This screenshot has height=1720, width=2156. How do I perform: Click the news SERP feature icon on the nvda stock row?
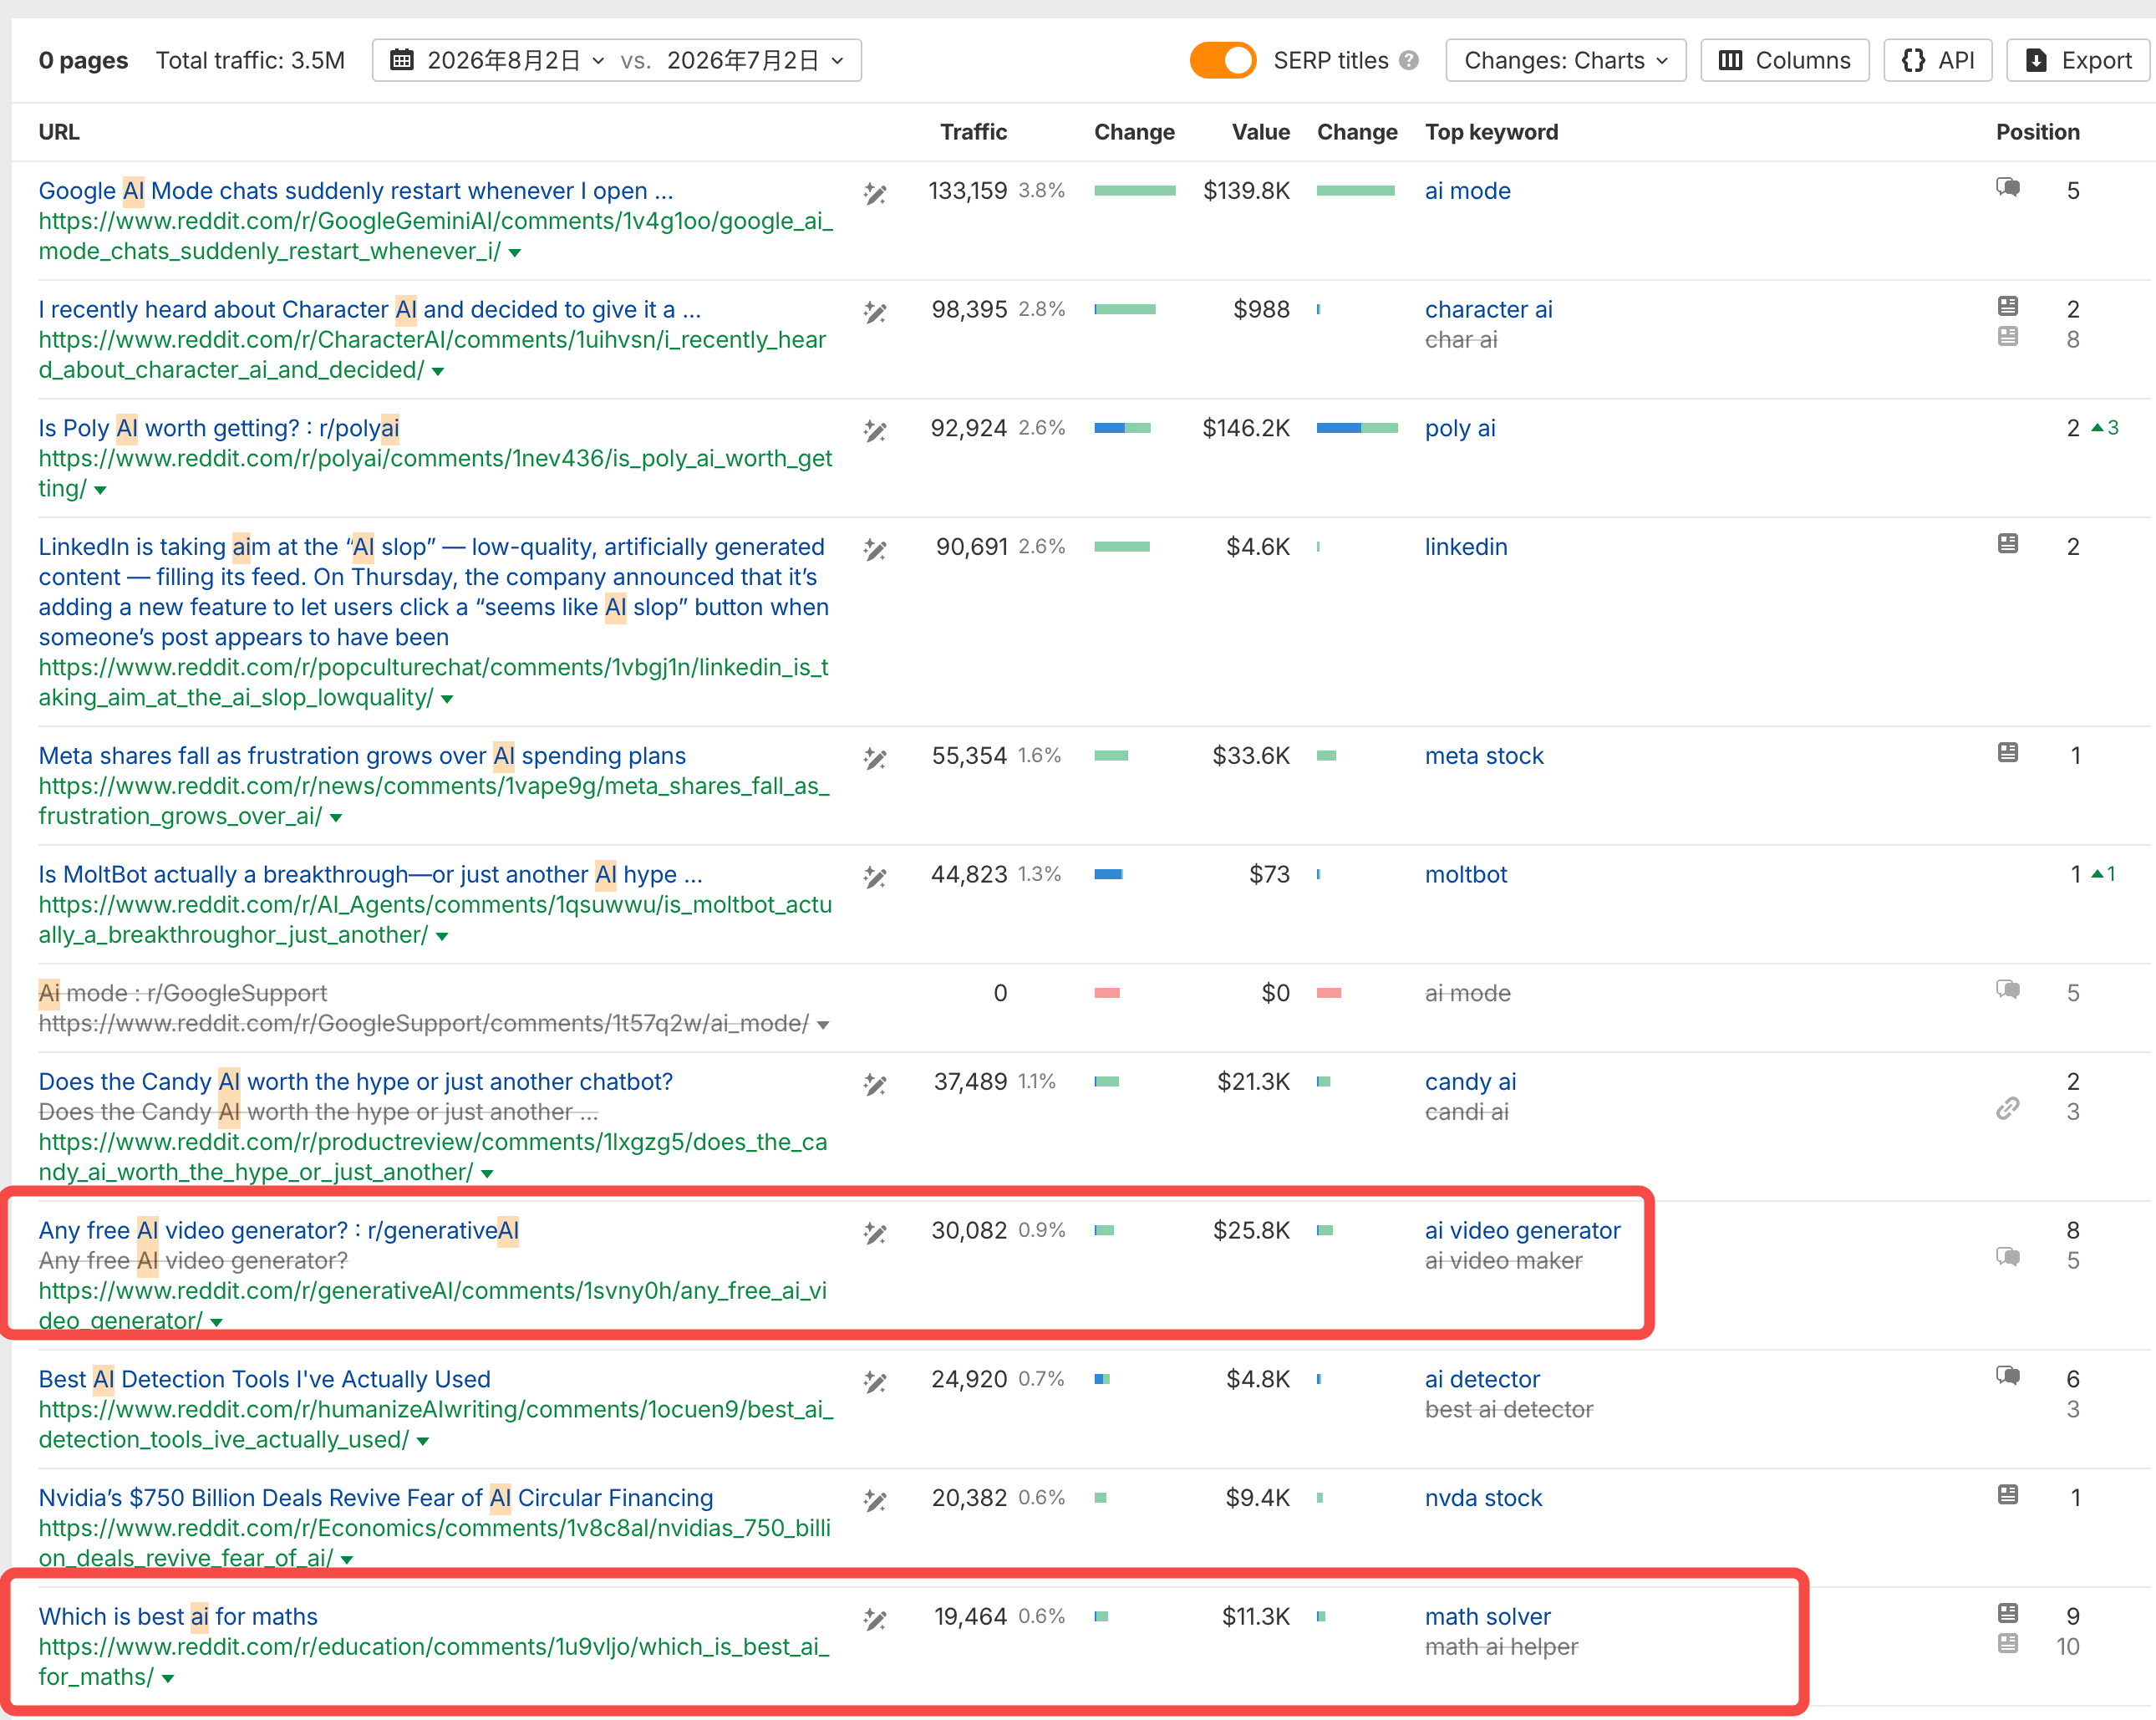2008,1495
